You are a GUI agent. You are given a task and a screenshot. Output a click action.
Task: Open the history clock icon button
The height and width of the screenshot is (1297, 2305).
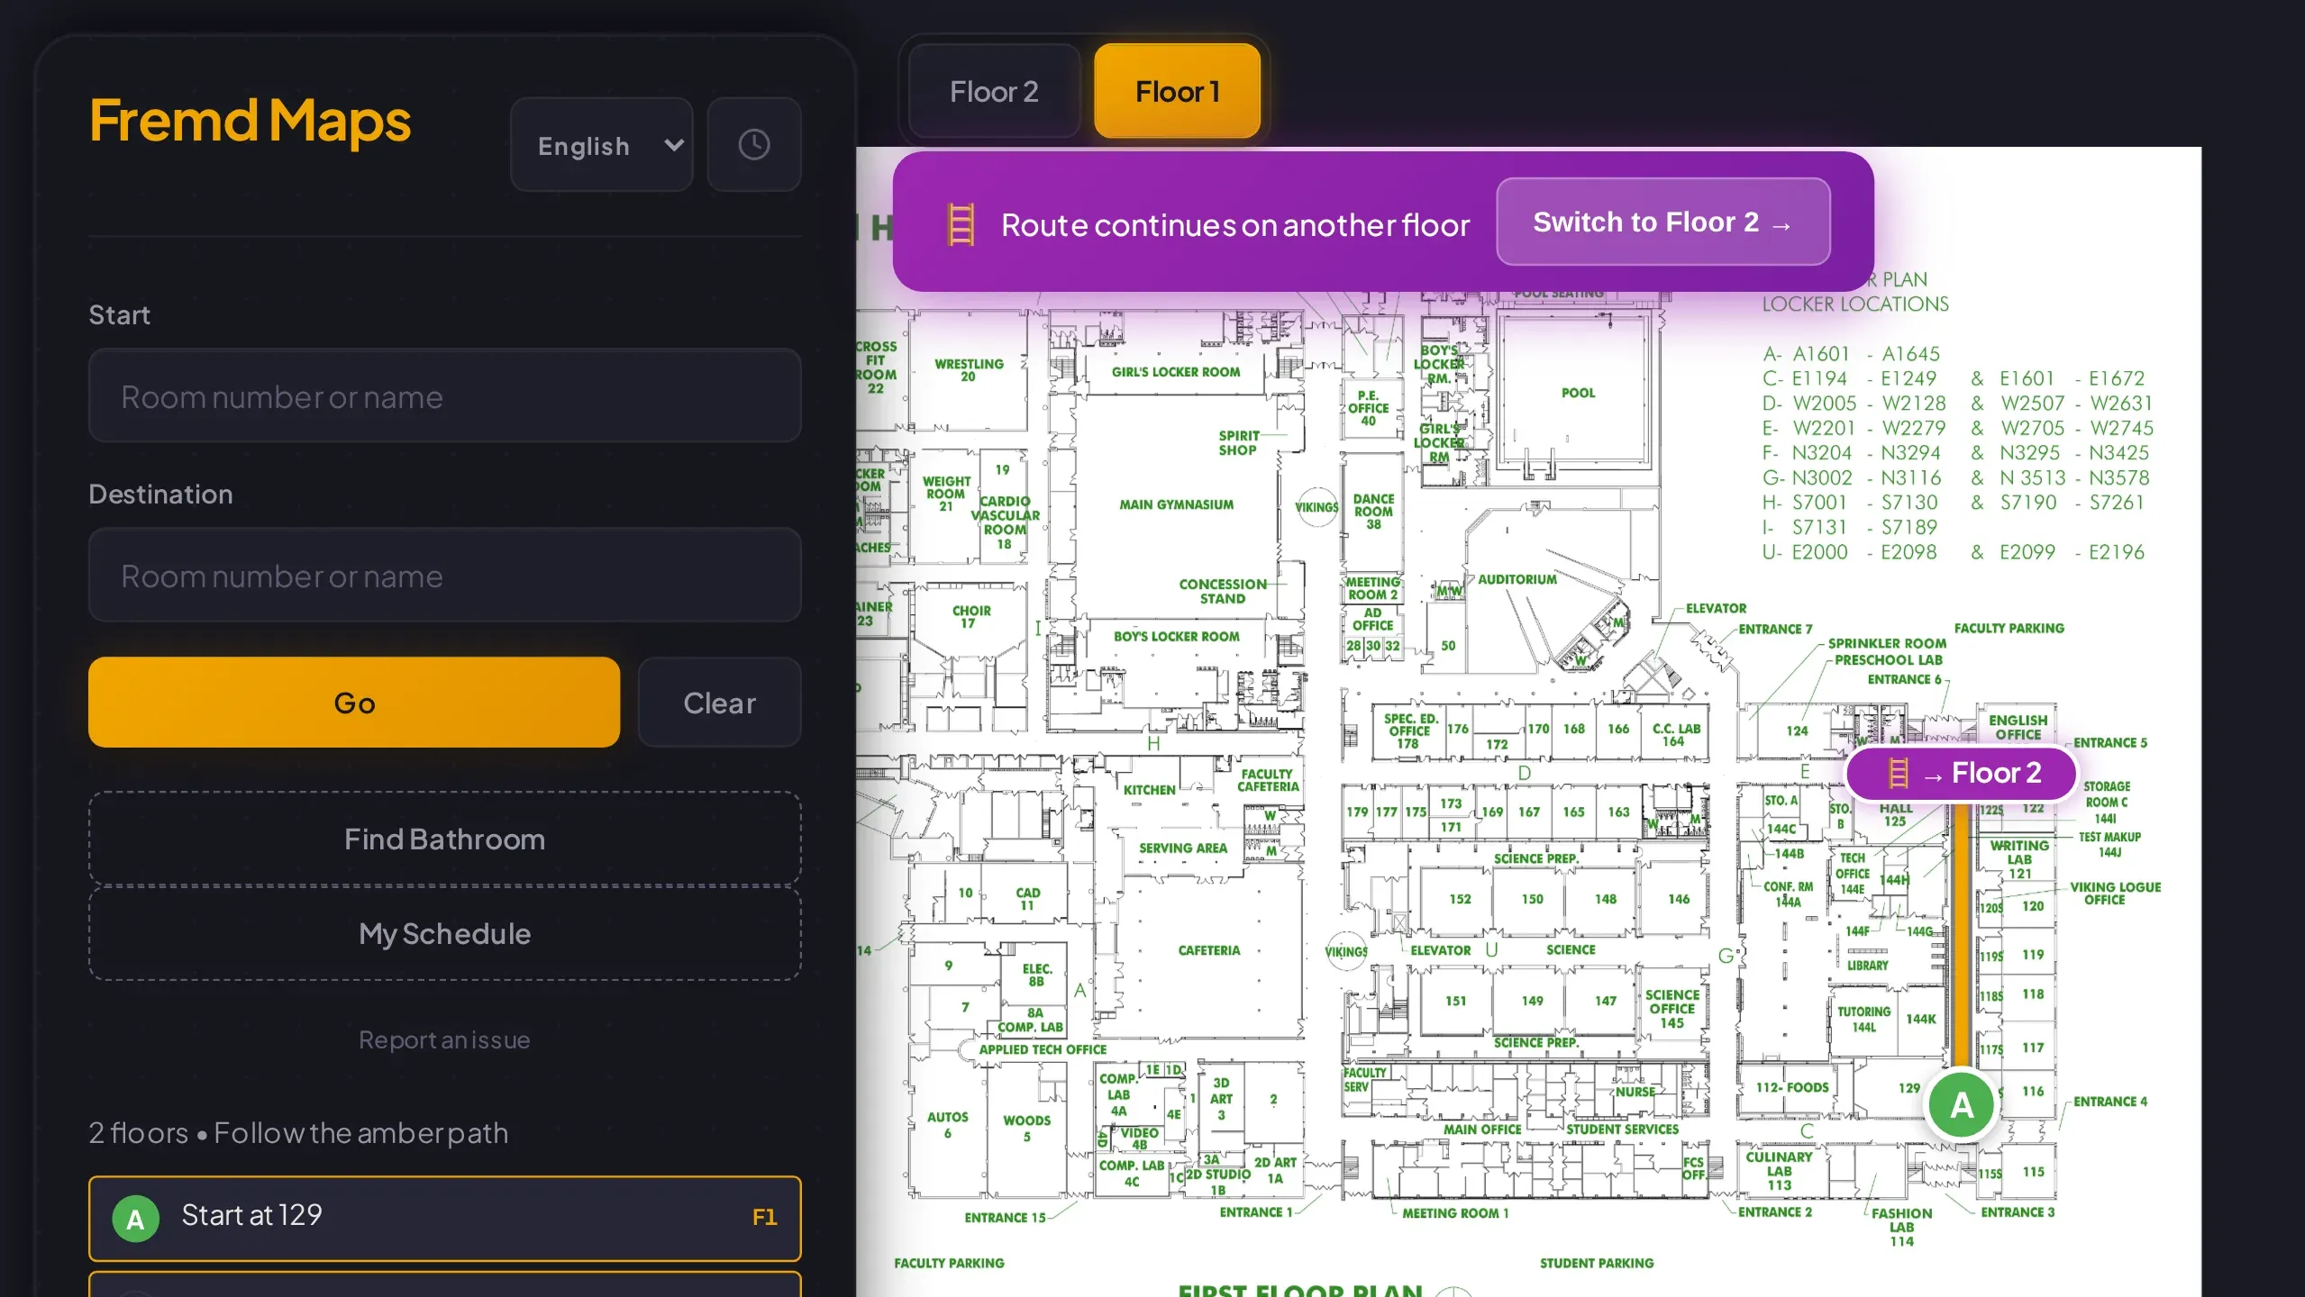(x=754, y=144)
